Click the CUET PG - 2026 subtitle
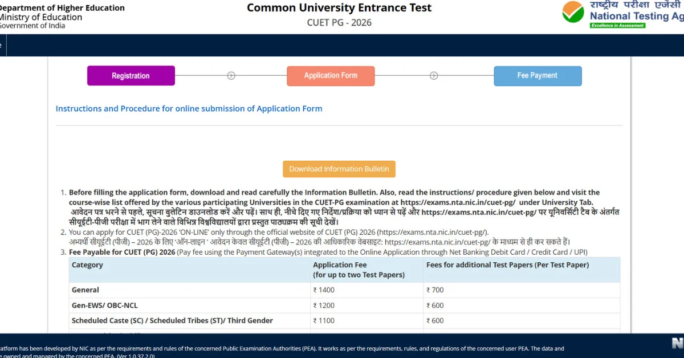 339,23
